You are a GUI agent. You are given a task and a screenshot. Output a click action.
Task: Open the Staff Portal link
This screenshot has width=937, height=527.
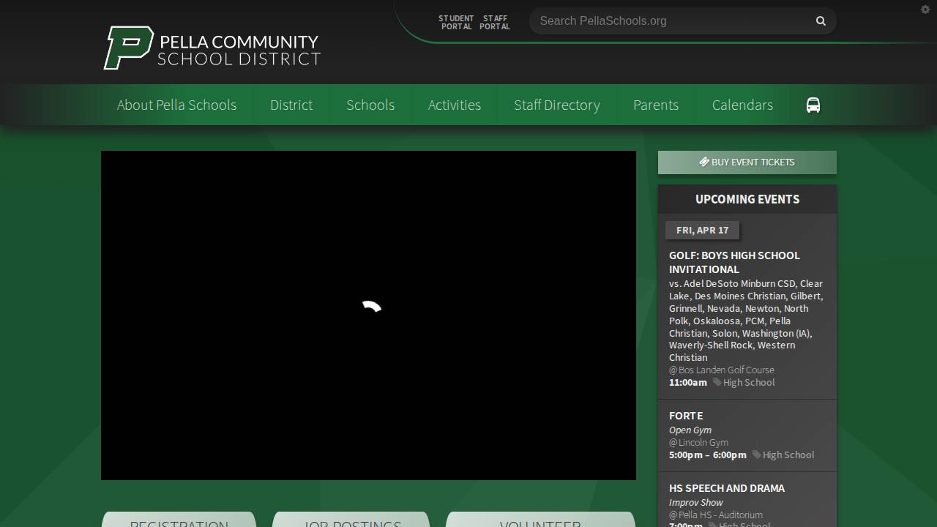[x=495, y=23]
